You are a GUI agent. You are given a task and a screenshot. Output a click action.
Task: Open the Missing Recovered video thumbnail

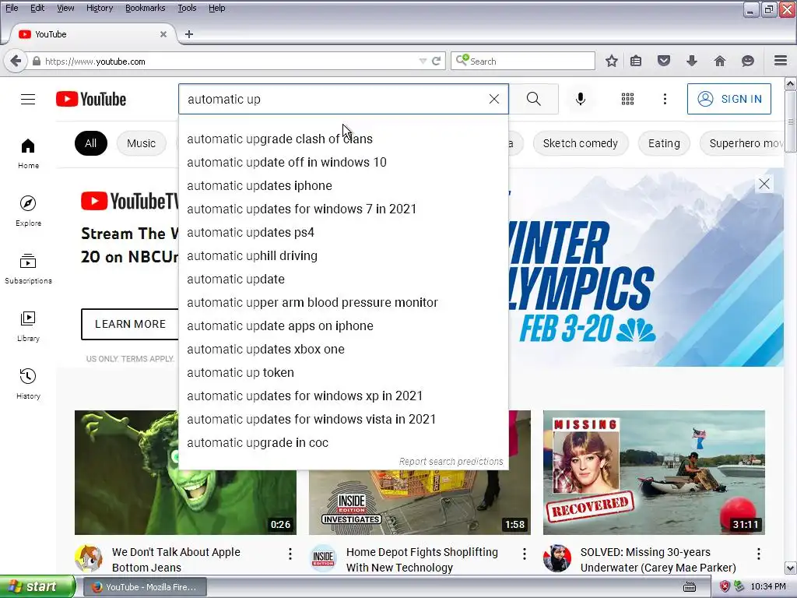click(654, 473)
